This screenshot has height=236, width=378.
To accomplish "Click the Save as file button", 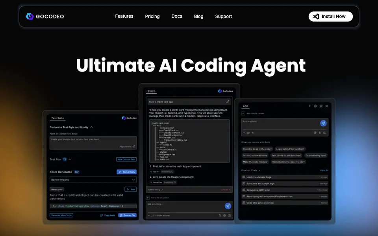I will coord(127,215).
